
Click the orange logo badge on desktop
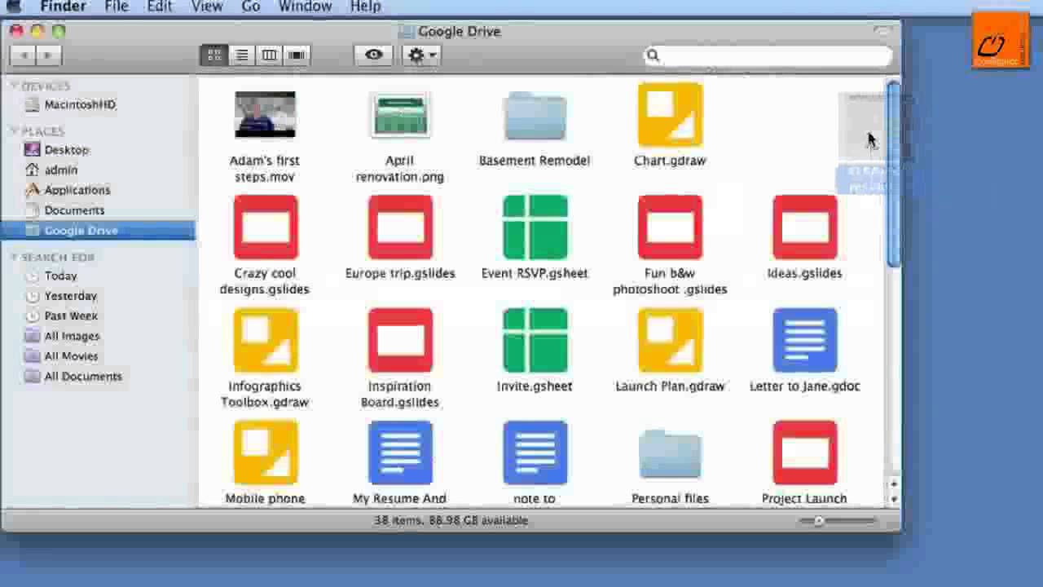coord(1001,39)
